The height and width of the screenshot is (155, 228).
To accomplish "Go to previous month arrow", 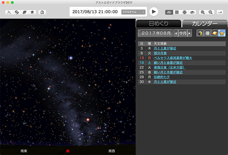I will click(x=176, y=33).
